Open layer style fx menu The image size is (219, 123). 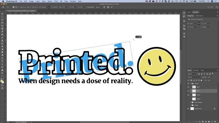200,122
